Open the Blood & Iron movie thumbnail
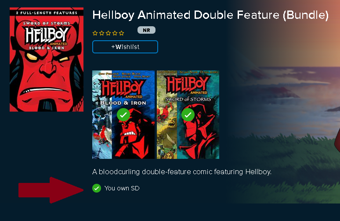 click(123, 115)
